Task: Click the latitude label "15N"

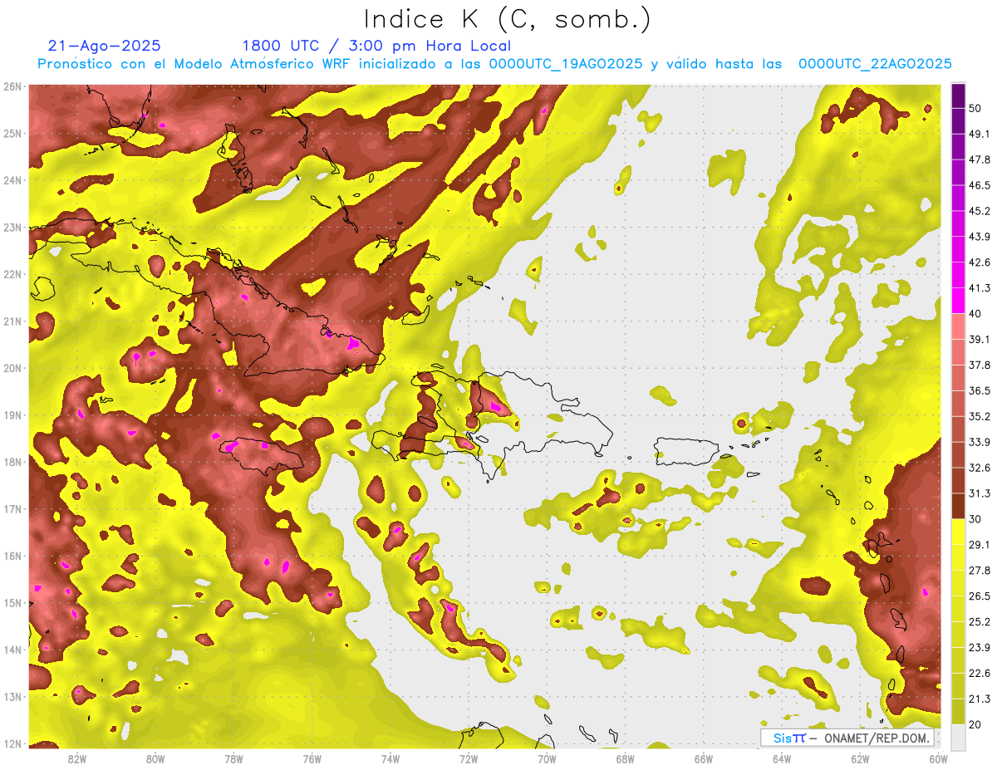Action: pyautogui.click(x=12, y=603)
